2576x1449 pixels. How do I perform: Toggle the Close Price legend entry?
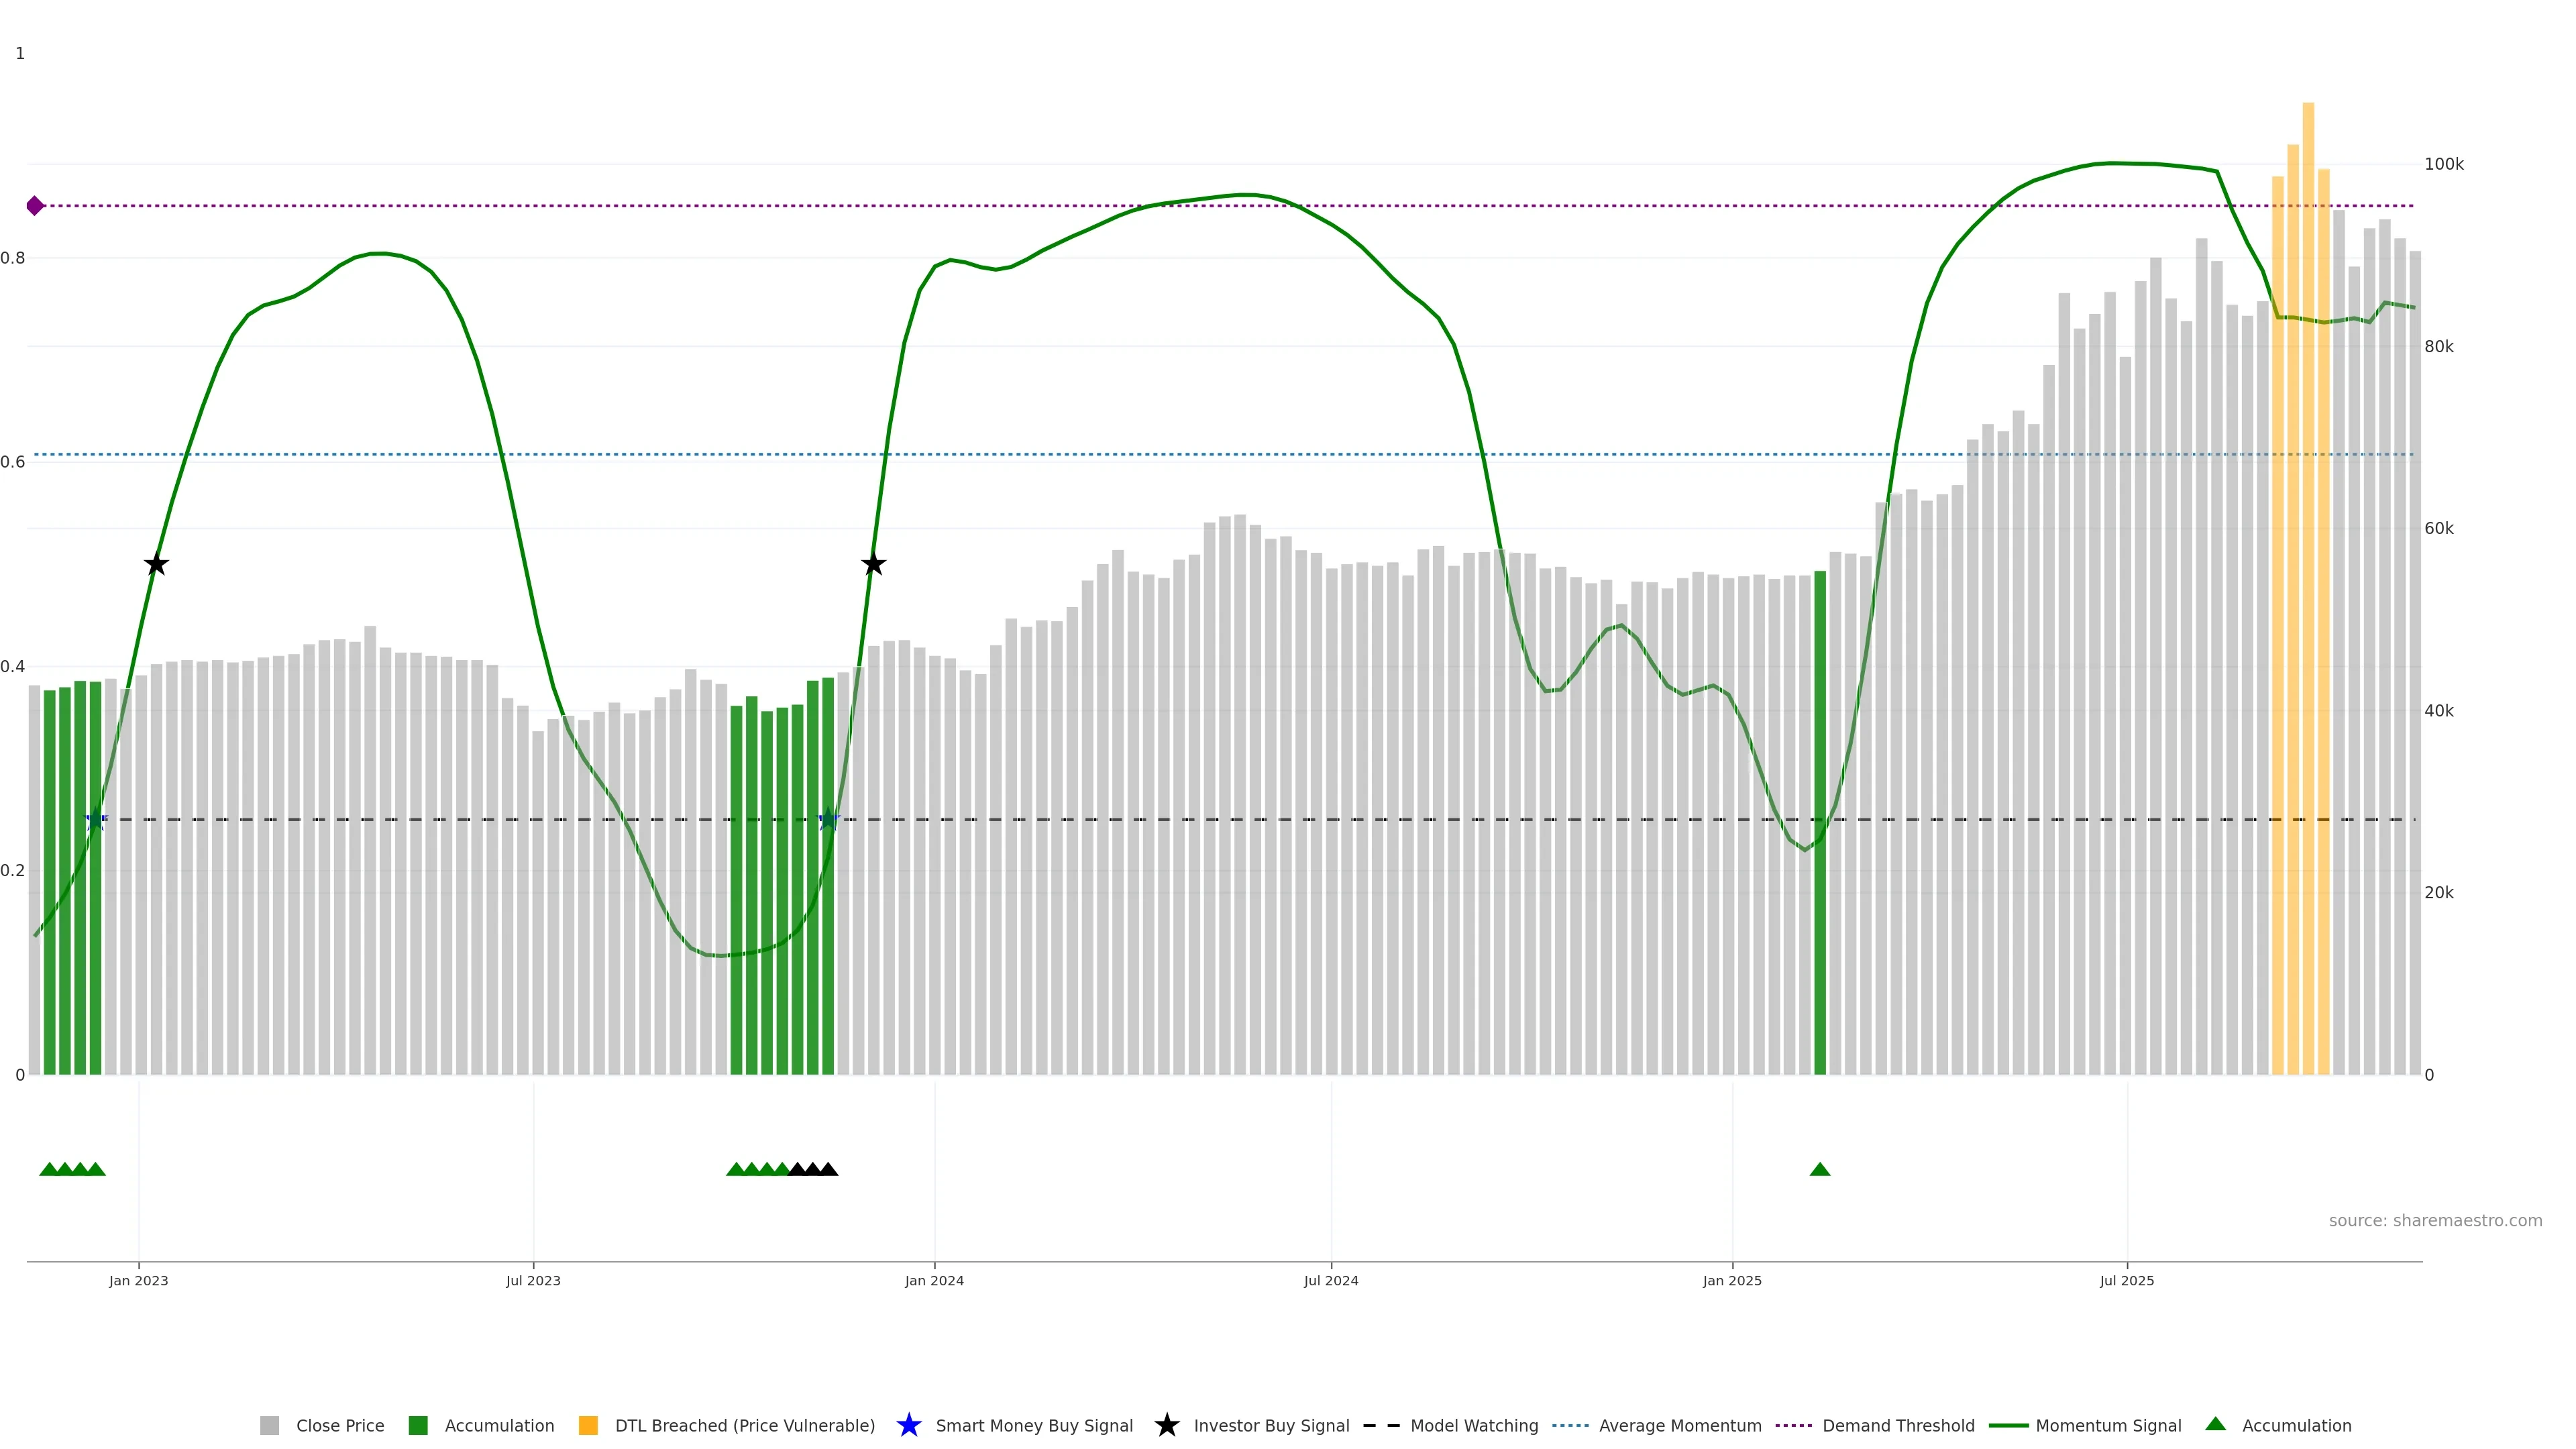pos(339,1425)
